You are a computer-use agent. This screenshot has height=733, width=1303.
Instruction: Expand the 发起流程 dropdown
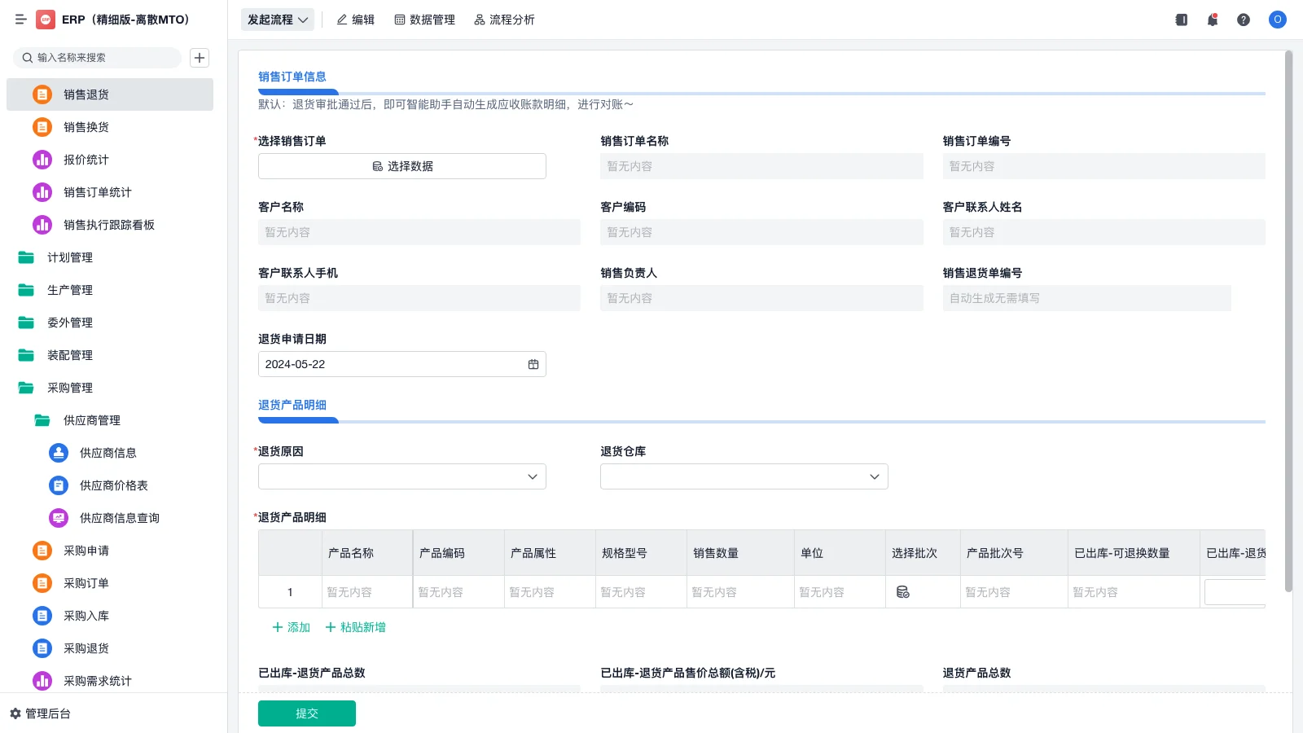pos(277,19)
